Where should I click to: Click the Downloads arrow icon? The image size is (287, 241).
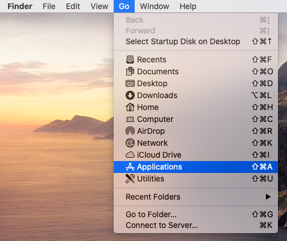[130, 95]
